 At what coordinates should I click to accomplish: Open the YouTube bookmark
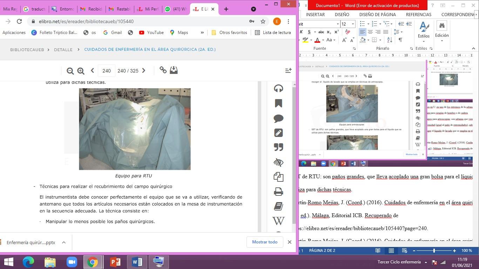click(151, 33)
